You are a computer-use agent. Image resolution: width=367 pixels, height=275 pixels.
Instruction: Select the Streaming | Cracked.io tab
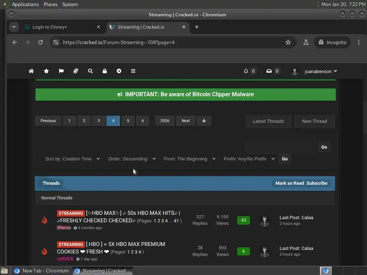[x=147, y=27]
